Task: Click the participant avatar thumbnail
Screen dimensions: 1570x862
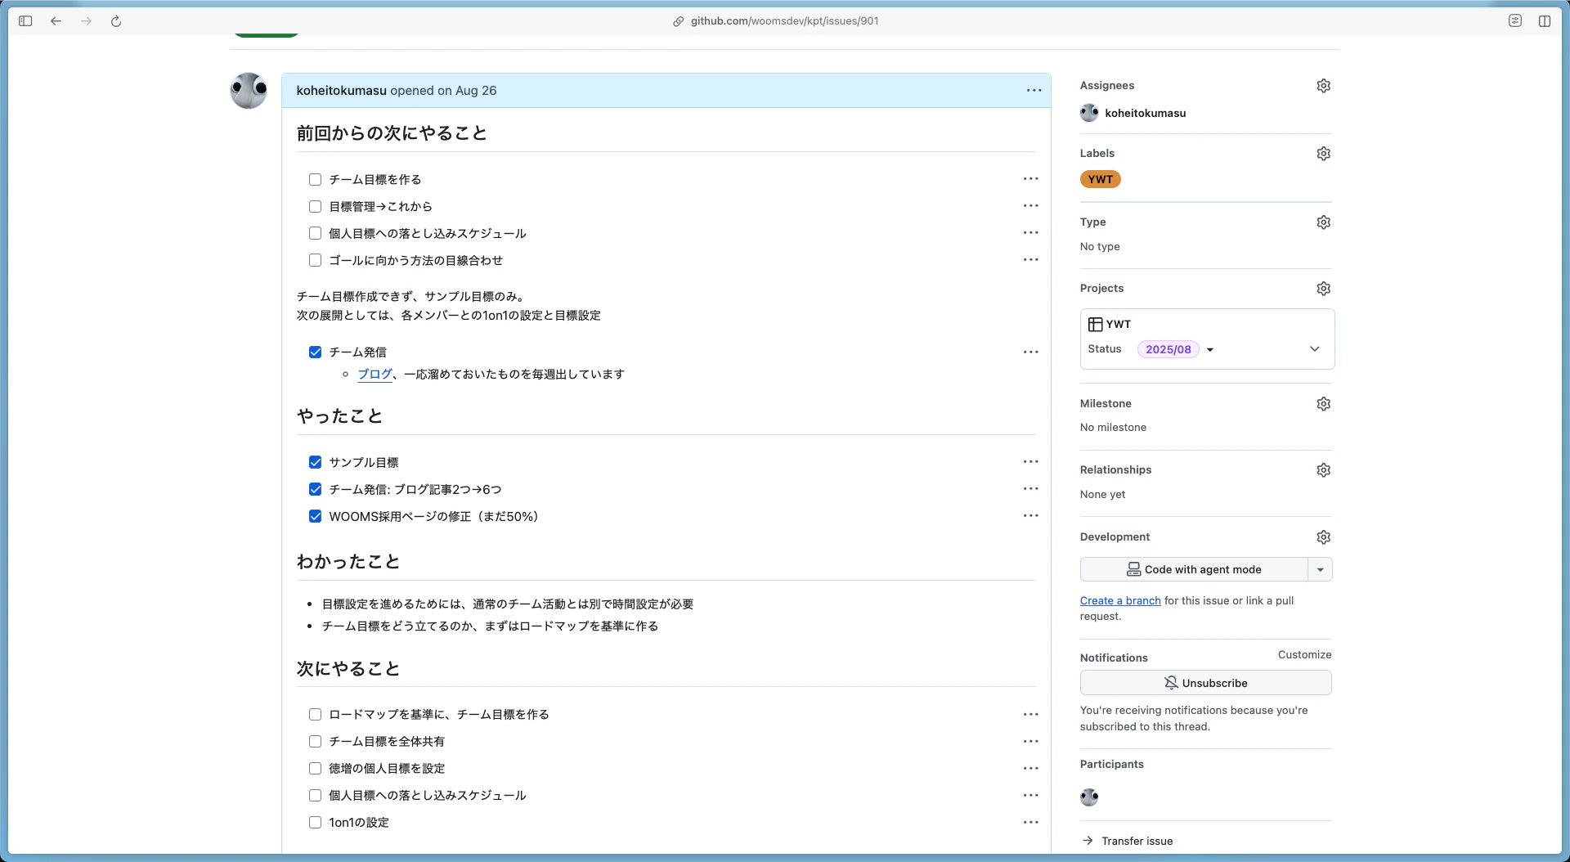Action: click(x=1089, y=797)
